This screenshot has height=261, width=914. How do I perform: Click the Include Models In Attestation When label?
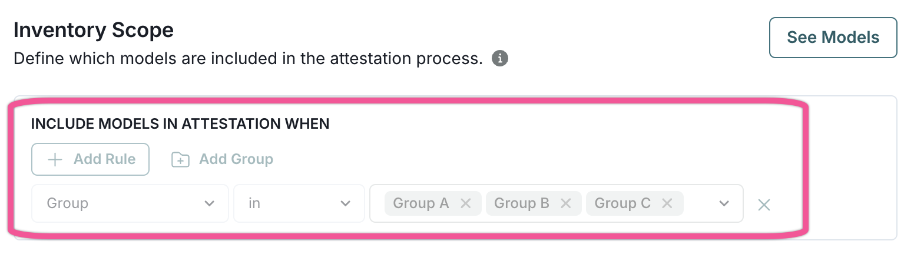(x=180, y=124)
